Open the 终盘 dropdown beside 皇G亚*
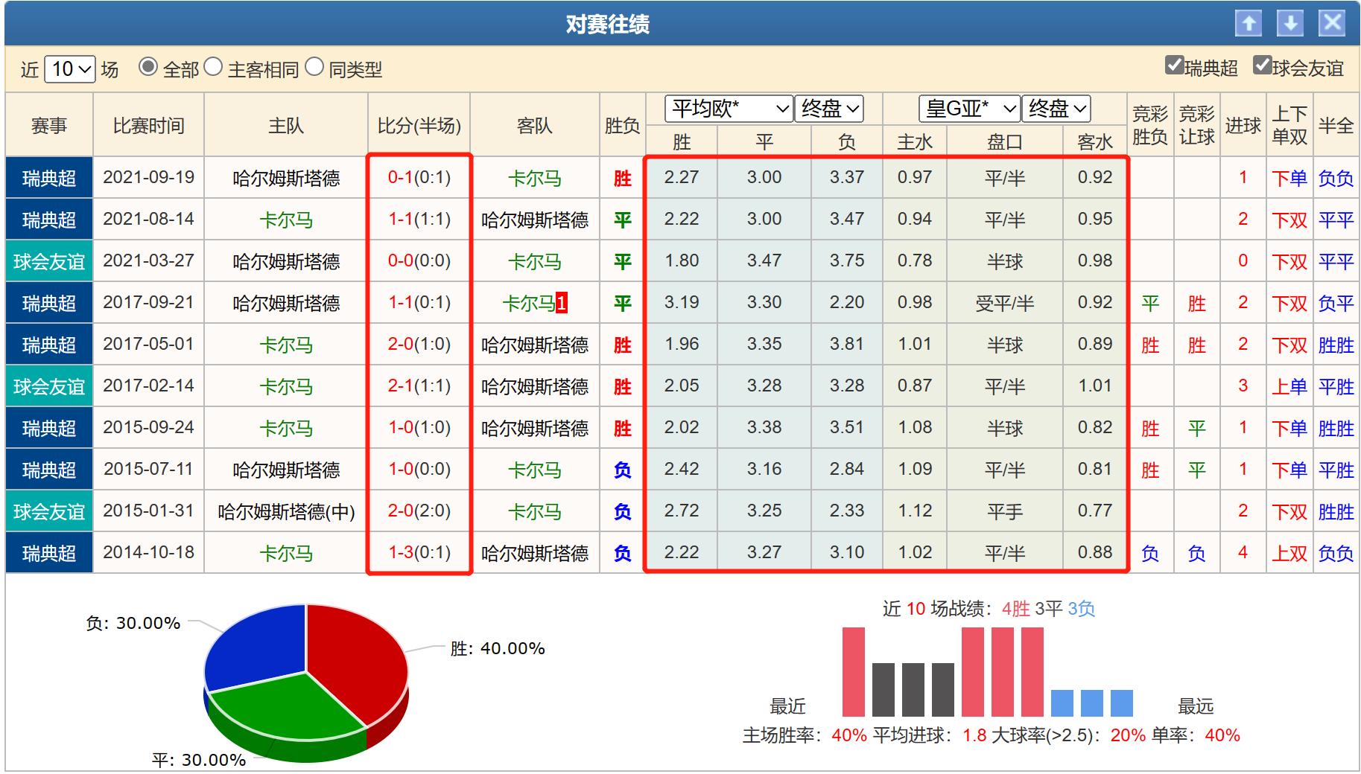1361x774 pixels. click(1058, 109)
